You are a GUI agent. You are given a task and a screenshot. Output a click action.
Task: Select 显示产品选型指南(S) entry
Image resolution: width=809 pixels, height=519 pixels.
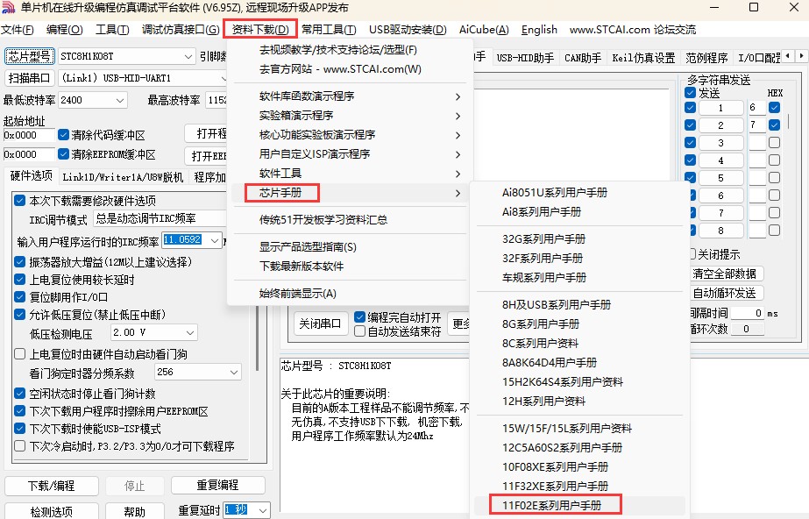click(x=349, y=247)
